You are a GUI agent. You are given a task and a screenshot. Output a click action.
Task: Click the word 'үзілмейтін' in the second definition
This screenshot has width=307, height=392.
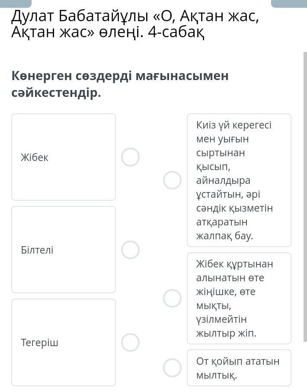(x=221, y=319)
